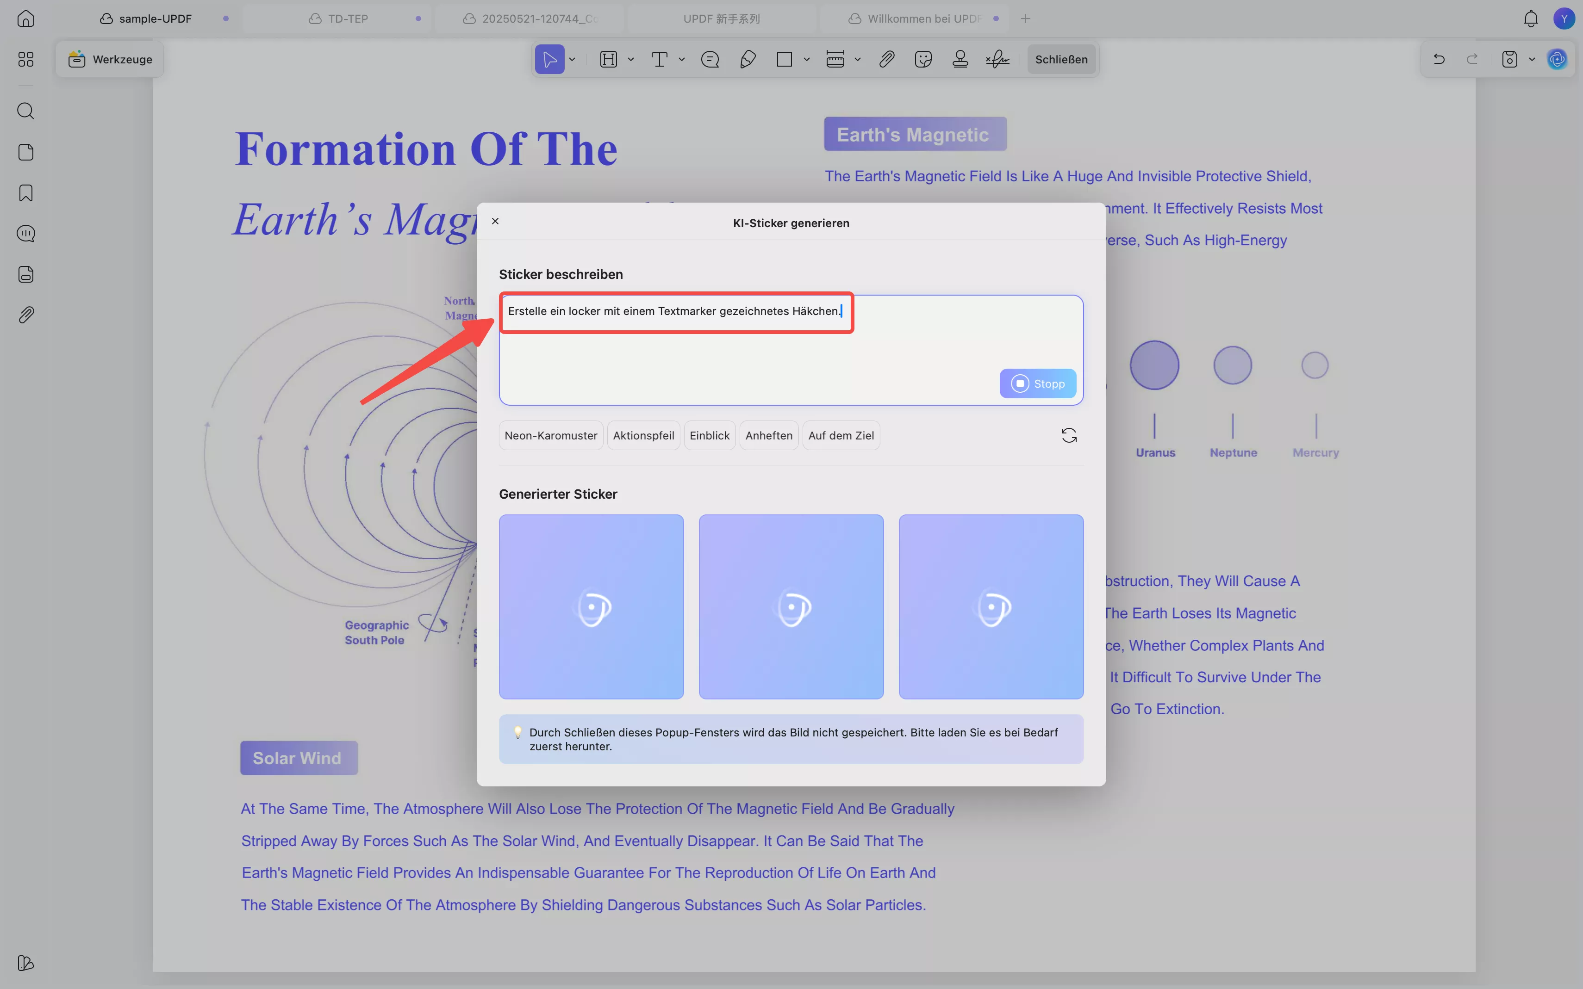Click the pencil drawing tool
Image resolution: width=1583 pixels, height=989 pixels.
pyautogui.click(x=748, y=60)
